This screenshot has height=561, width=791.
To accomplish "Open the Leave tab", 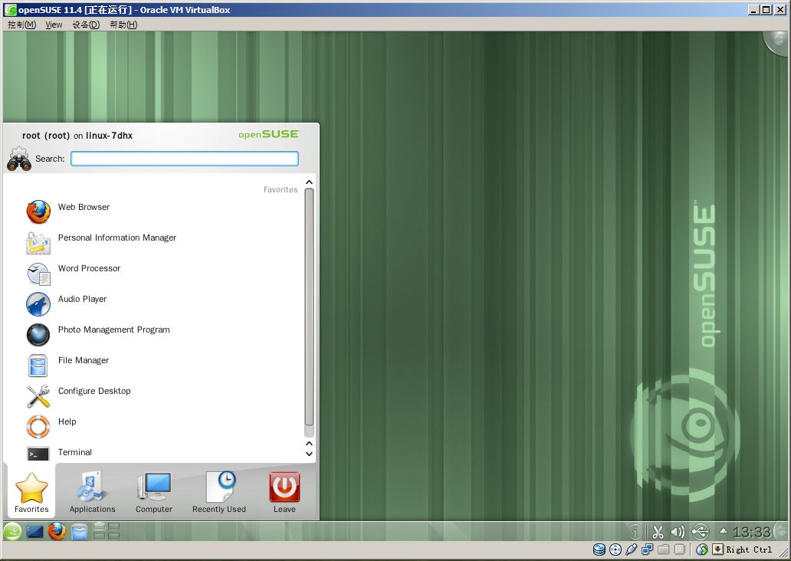I will click(x=284, y=492).
